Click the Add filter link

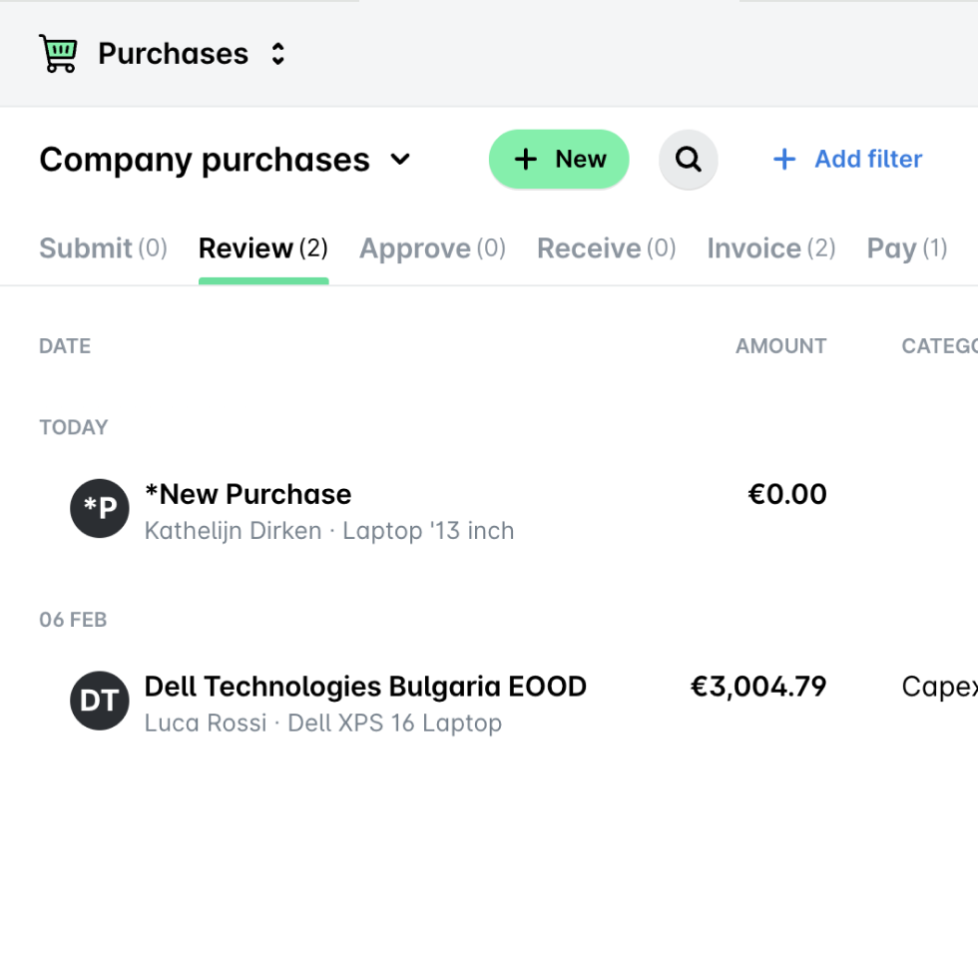coord(868,159)
